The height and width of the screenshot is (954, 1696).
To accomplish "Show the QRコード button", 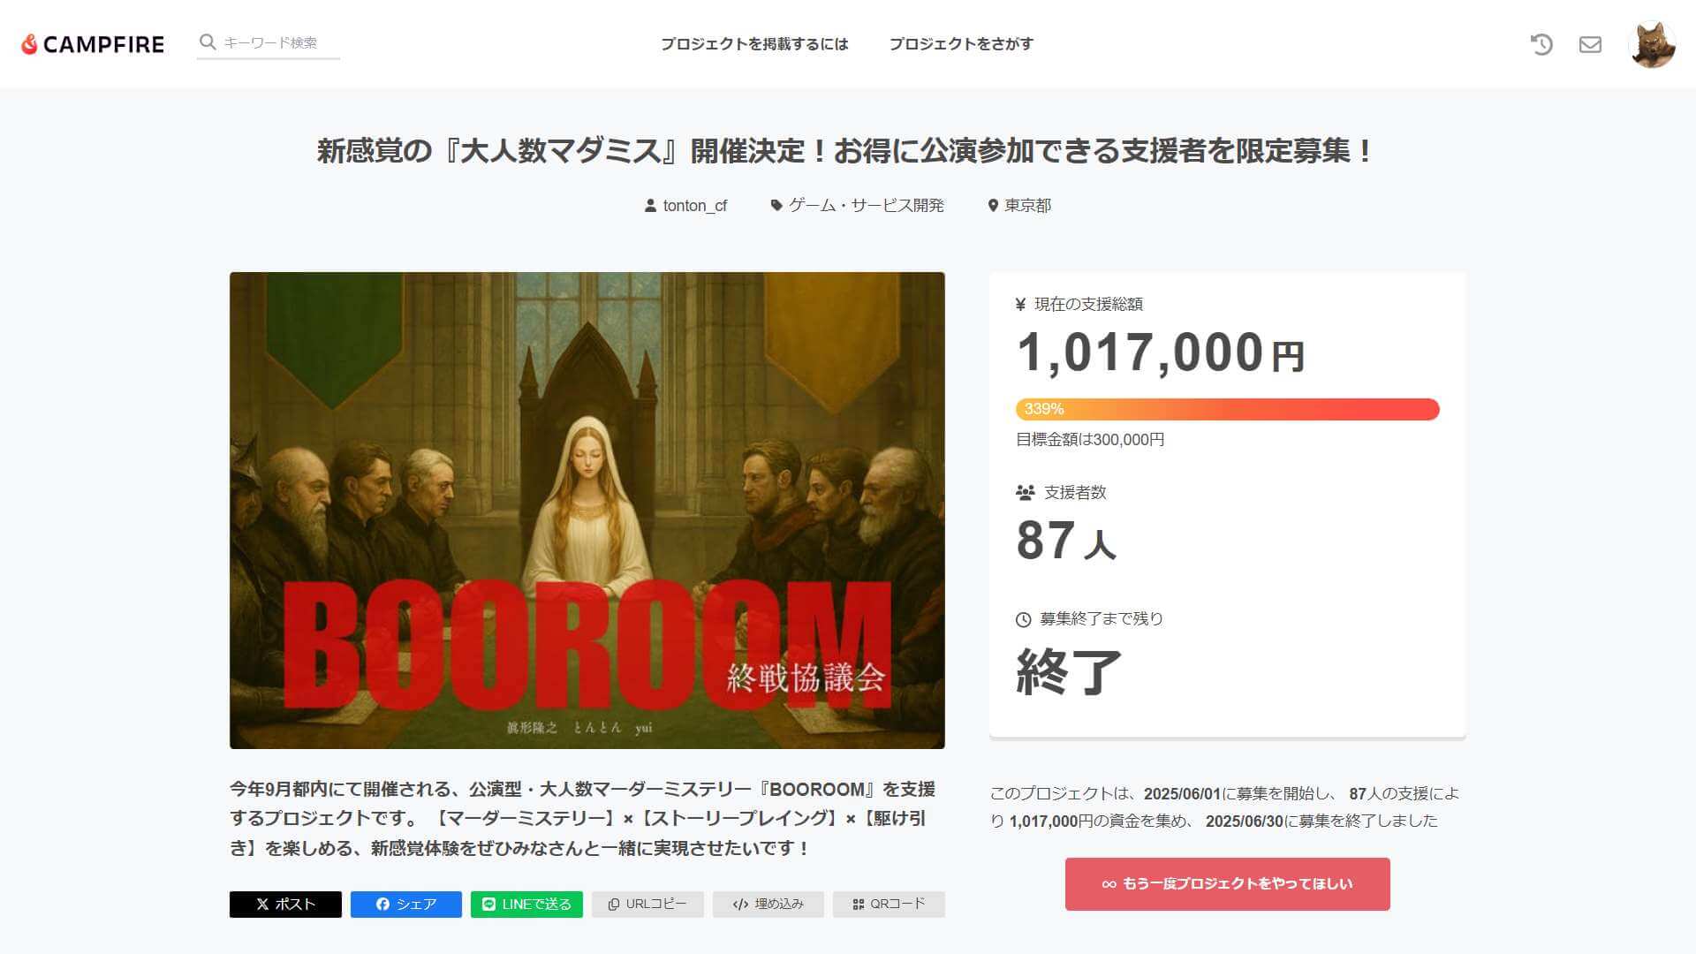I will (x=889, y=905).
